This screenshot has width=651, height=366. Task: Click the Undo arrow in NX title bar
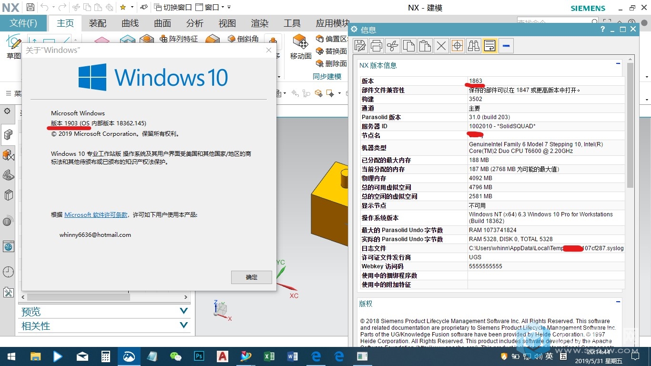(44, 7)
